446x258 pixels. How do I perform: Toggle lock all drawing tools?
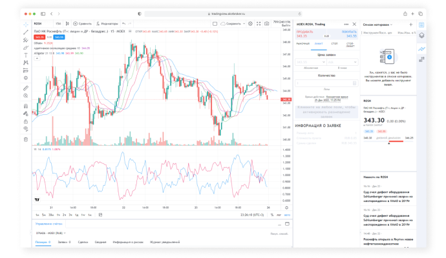(x=26, y=121)
